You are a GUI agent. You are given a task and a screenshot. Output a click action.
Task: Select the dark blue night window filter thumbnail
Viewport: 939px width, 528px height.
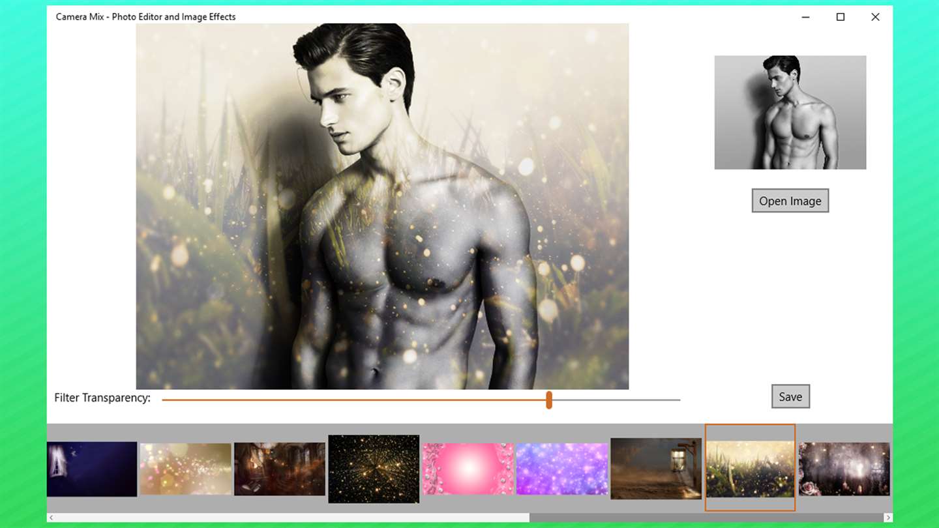tap(92, 469)
